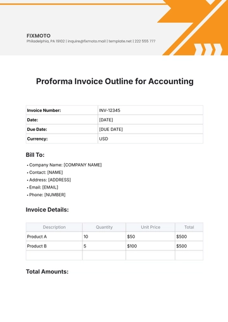Screen dimensions: 228x322
Task: Click the Product A total $500 cell
Action: [189, 237]
